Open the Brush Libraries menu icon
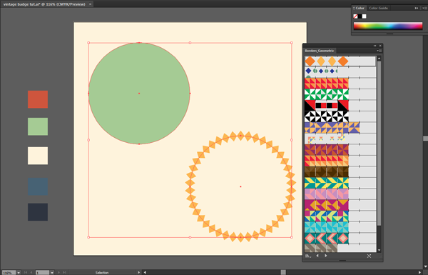Viewport: 428px width, 275px height. 308,256
